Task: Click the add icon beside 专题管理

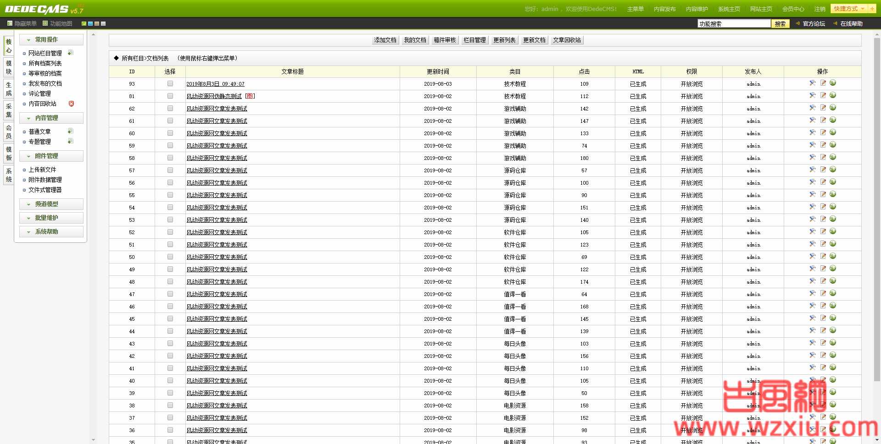Action: [70, 141]
